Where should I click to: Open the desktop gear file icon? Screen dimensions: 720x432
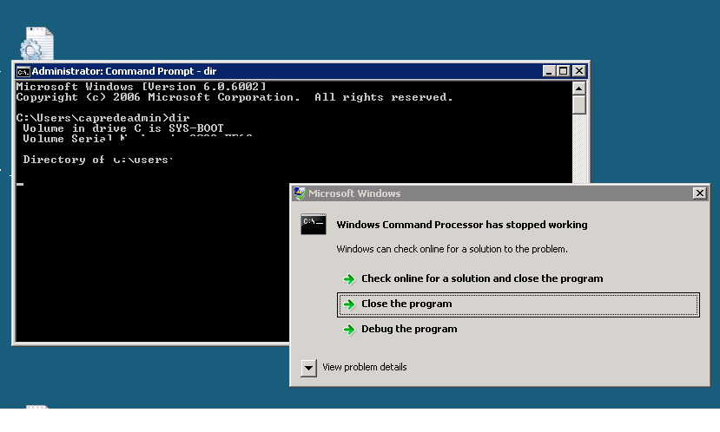tap(36, 43)
